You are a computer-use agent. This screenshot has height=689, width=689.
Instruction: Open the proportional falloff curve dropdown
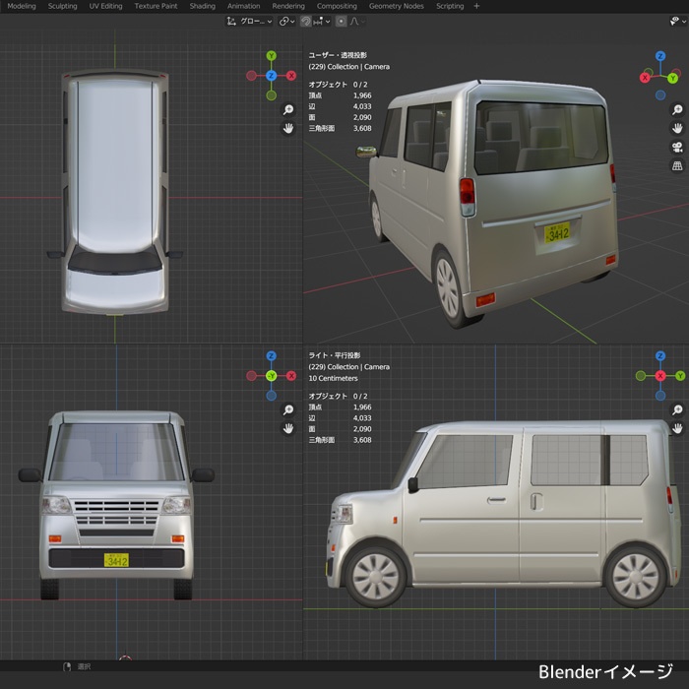coord(357,21)
